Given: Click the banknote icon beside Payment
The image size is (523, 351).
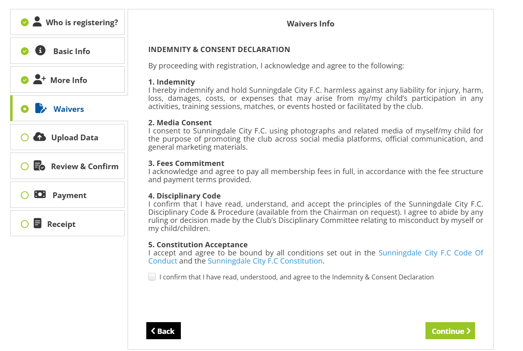Looking at the screenshot, I should (x=40, y=194).
